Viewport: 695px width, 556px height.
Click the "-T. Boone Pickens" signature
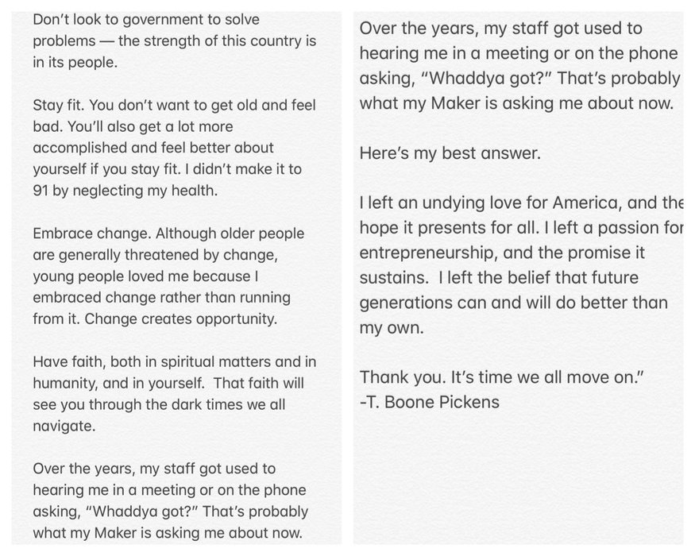click(x=429, y=402)
